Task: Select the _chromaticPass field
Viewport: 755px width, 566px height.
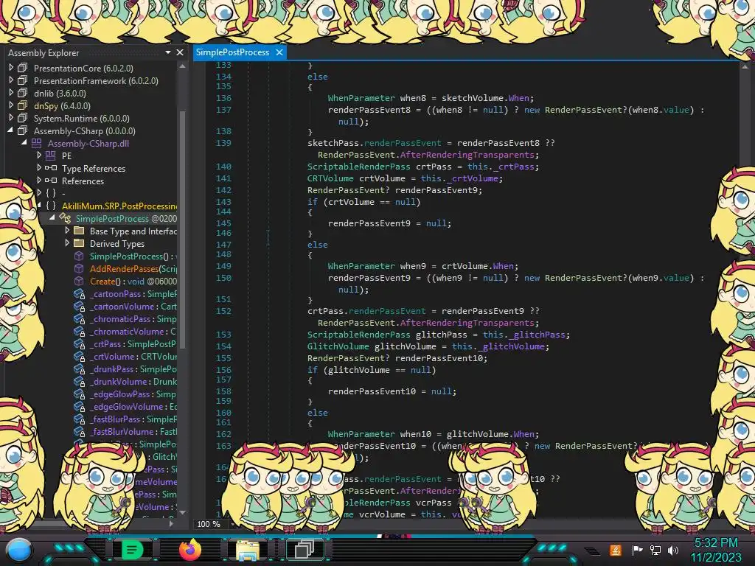Action: click(133, 318)
